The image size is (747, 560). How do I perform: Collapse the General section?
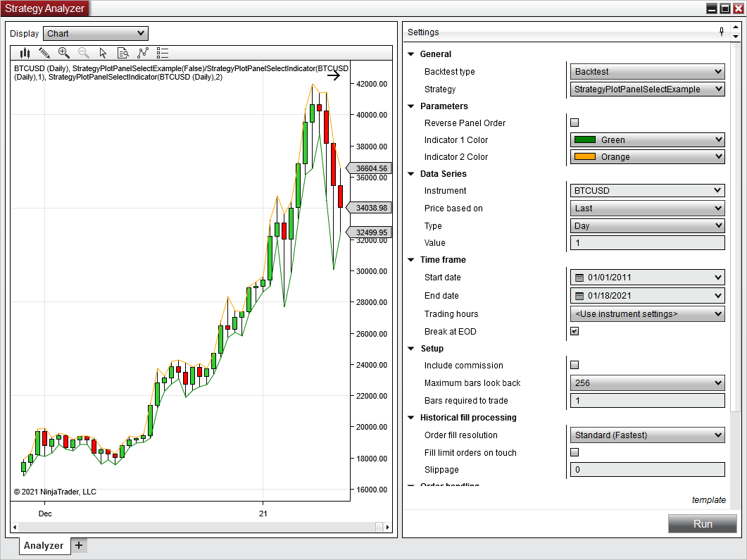411,54
